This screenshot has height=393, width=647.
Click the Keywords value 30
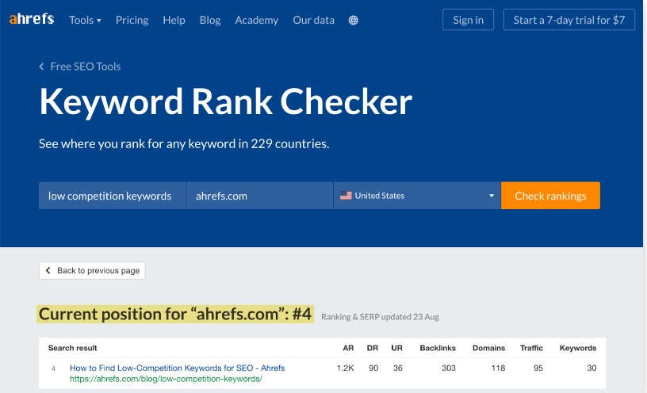(x=591, y=368)
